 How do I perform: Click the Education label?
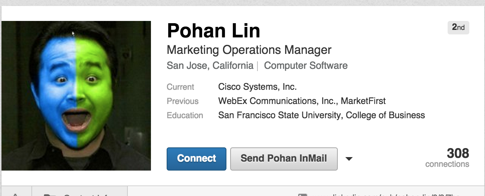point(185,115)
